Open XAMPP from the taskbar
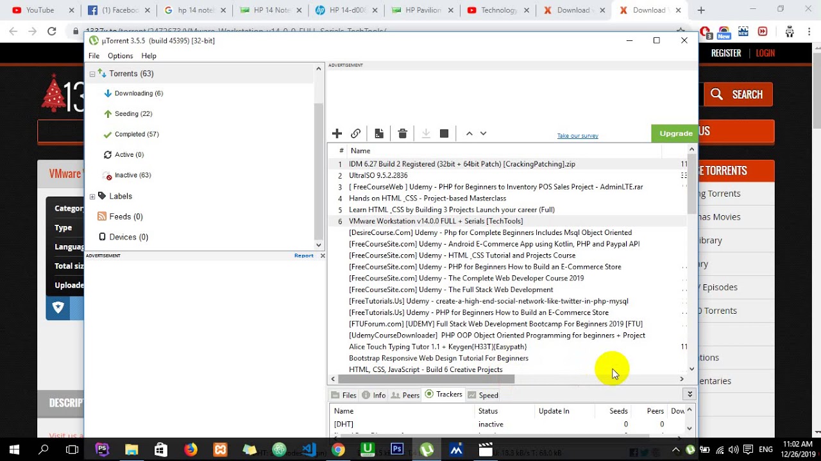Screen dimensions: 821x461 point(220,449)
